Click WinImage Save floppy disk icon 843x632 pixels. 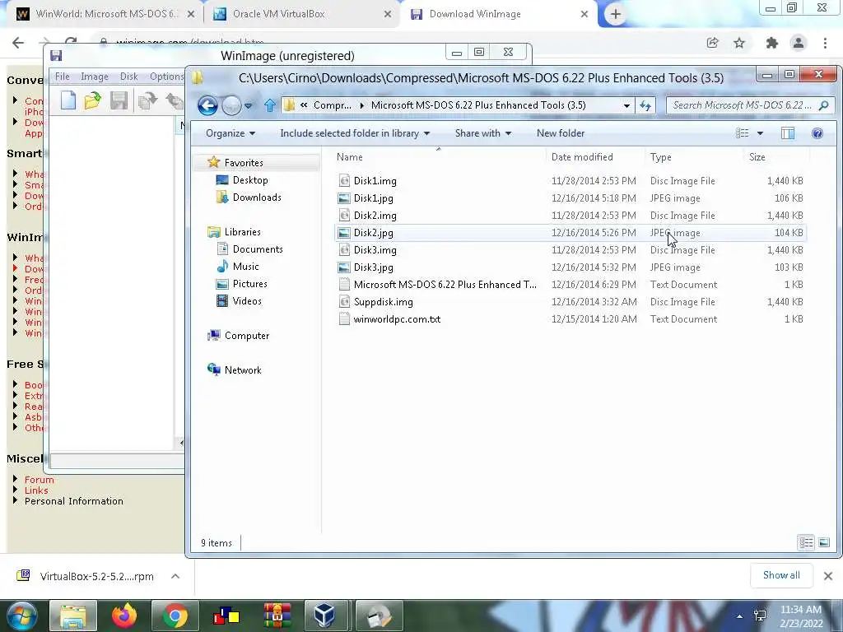[119, 100]
